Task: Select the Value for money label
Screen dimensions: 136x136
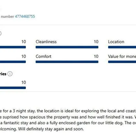Action: click(122, 56)
